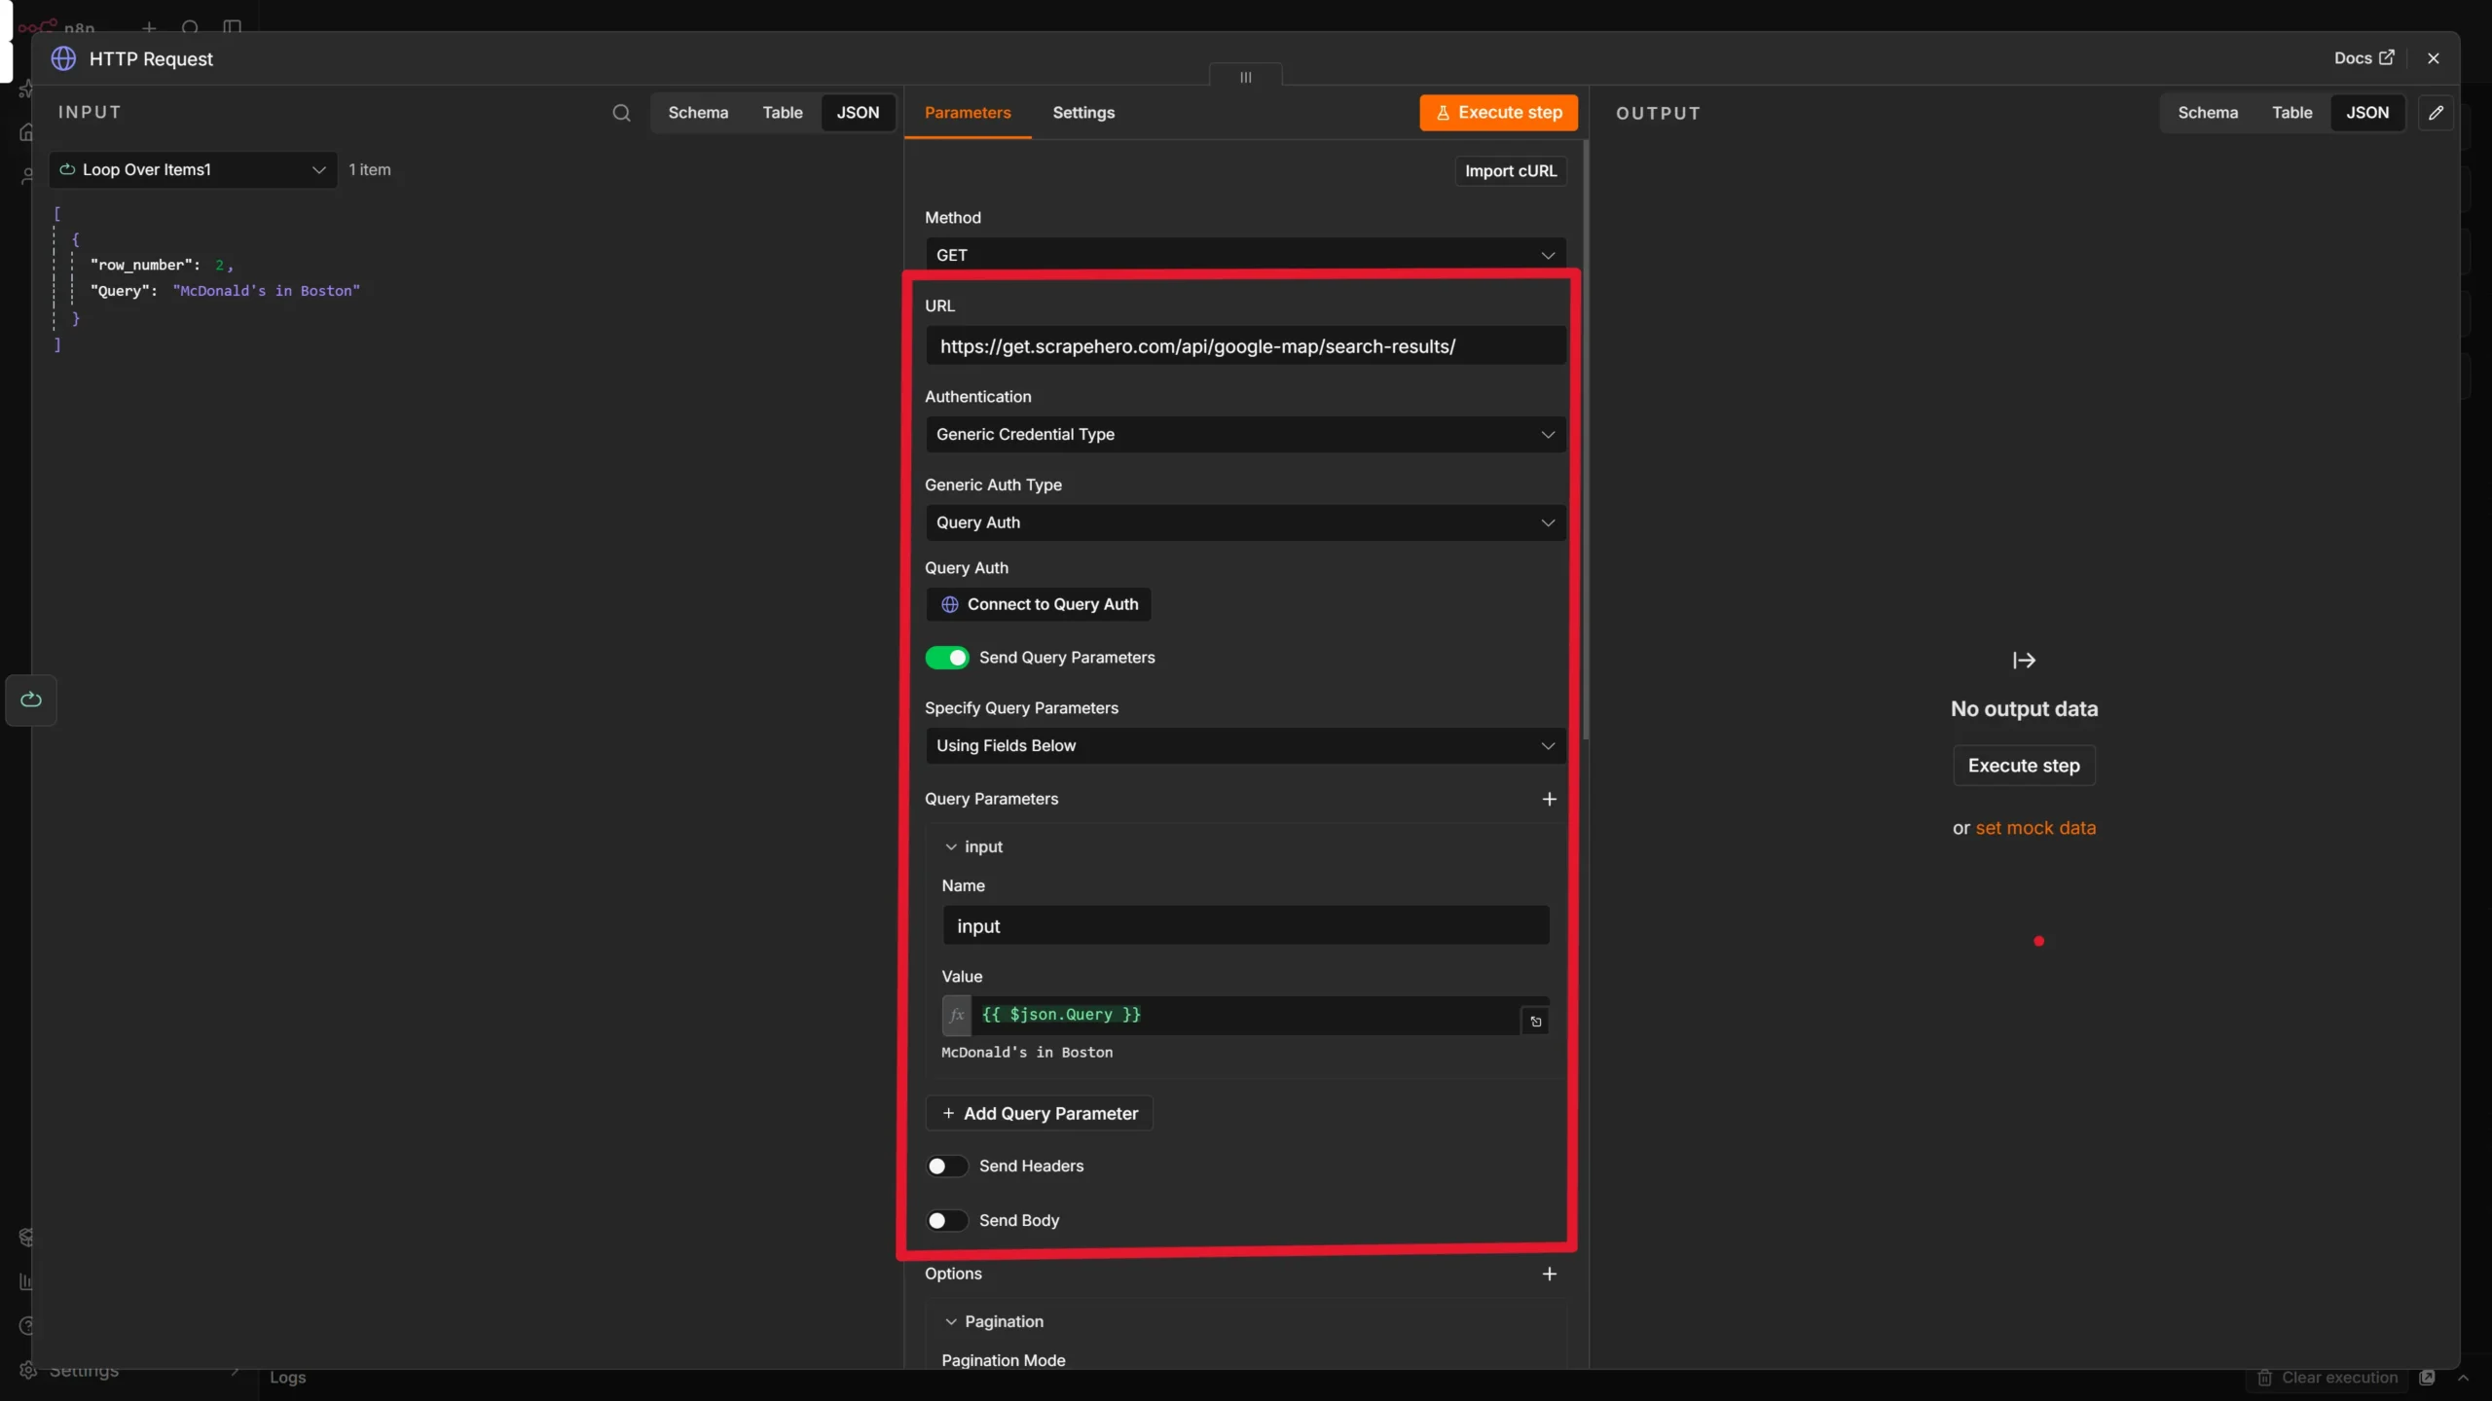
Task: Add an option with the plus icon
Action: coord(1549,1274)
